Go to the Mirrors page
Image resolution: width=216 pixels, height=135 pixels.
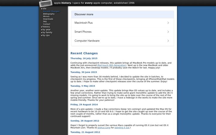(46, 16)
